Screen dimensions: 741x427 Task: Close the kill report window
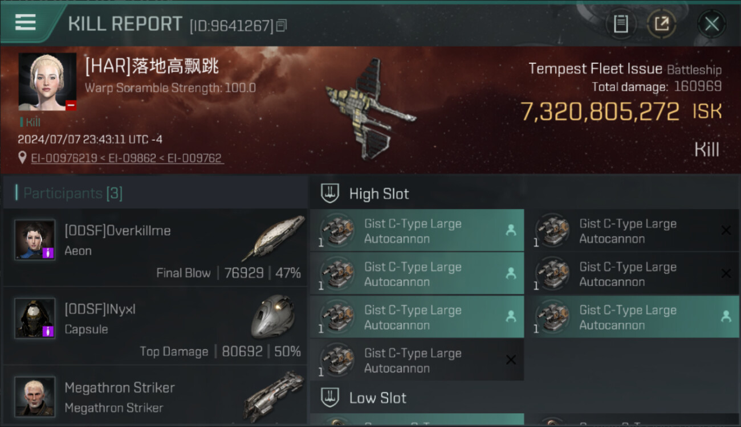point(711,24)
